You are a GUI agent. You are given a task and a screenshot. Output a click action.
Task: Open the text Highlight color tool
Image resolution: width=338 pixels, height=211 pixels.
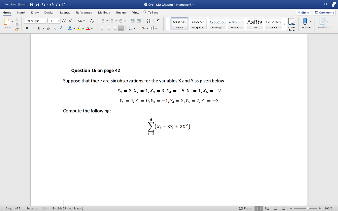79,28
